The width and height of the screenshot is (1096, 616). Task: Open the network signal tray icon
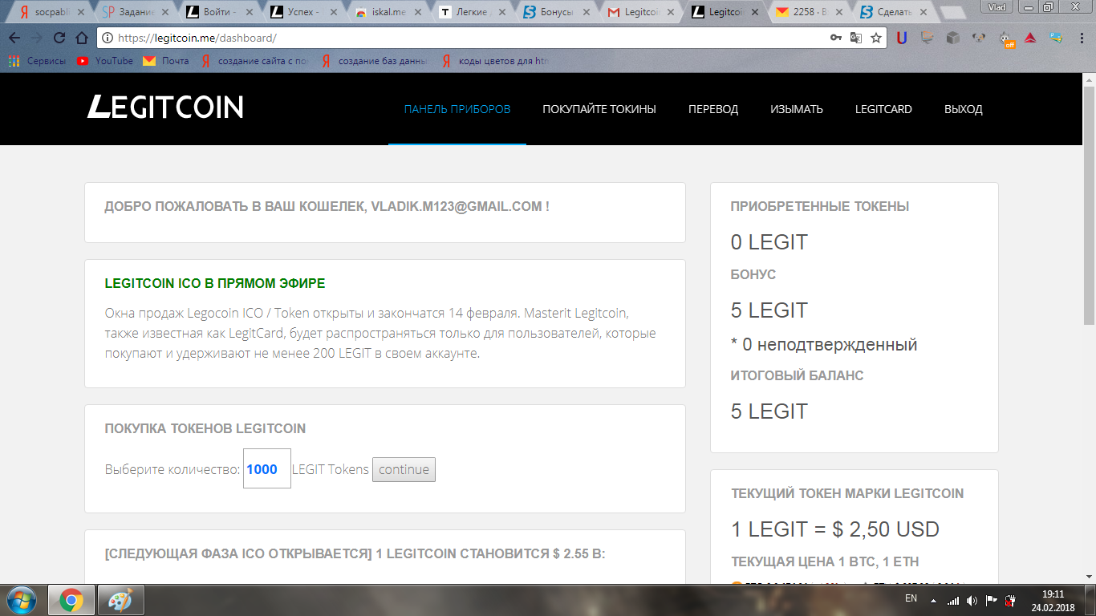tap(953, 600)
